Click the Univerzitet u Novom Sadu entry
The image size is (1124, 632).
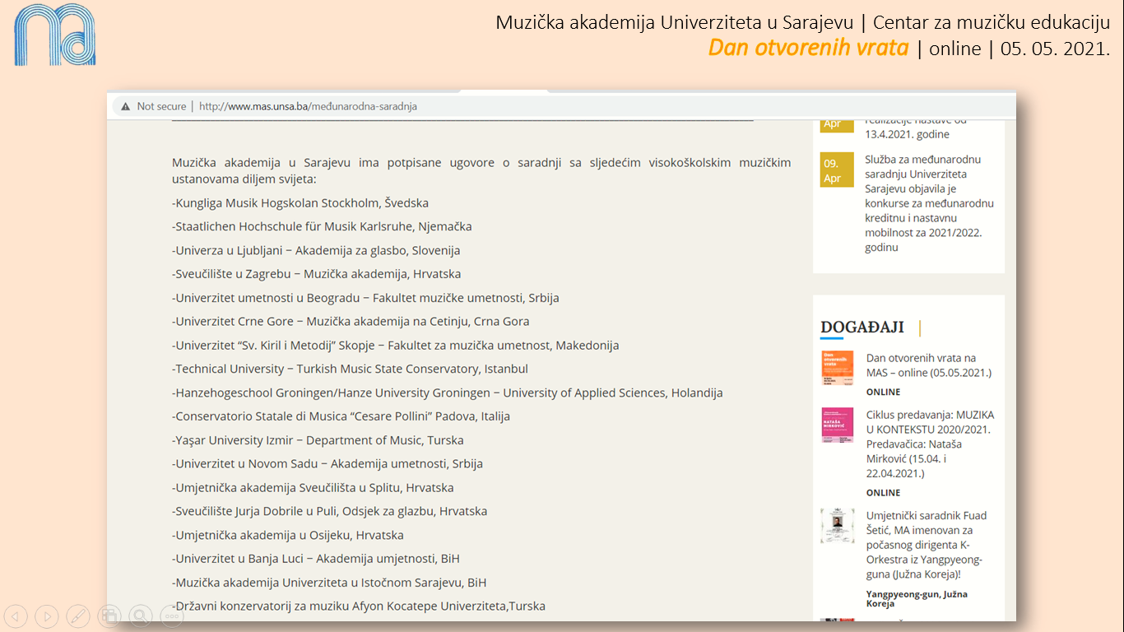327,464
